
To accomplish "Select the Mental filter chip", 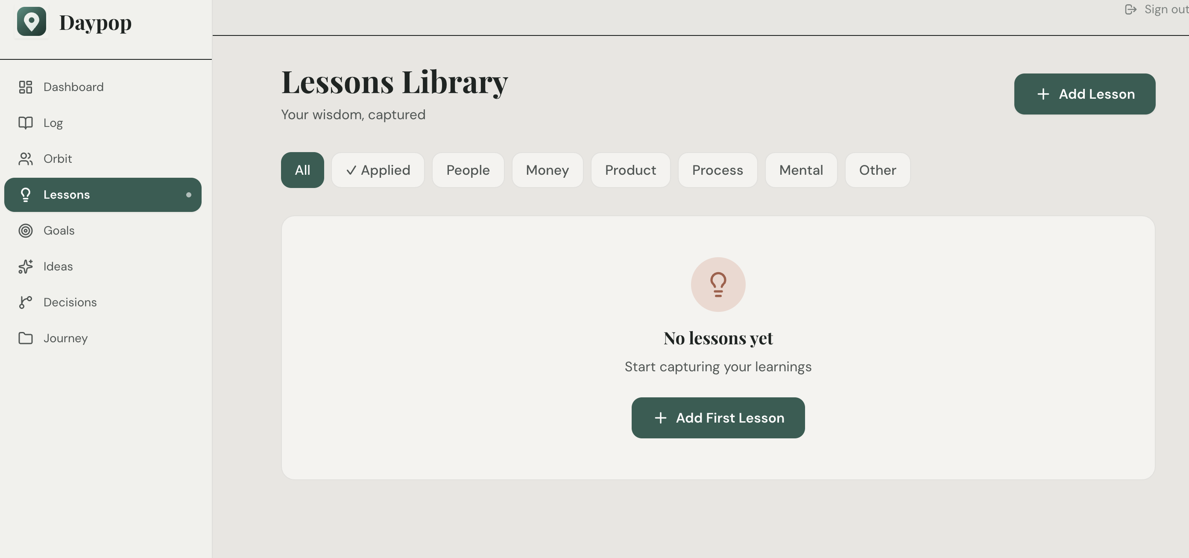I will (801, 170).
